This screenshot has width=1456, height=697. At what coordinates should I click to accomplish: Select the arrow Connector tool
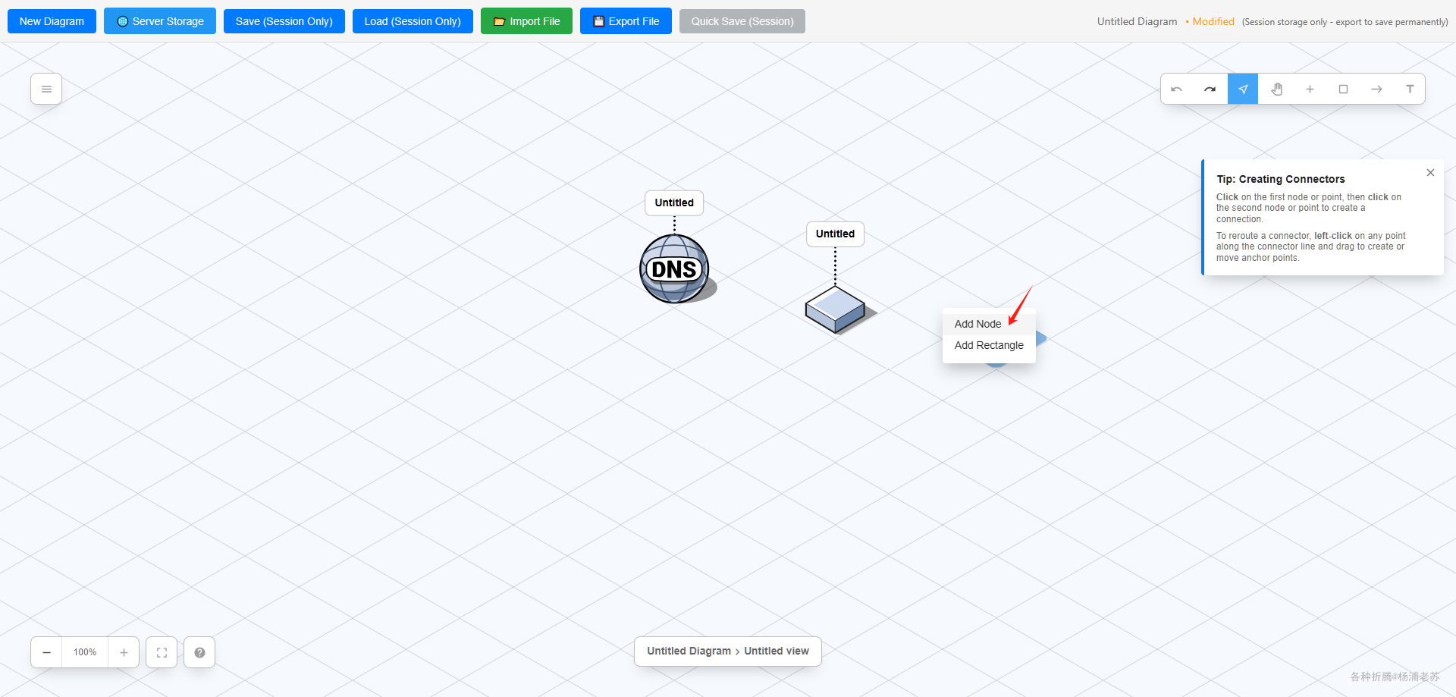coord(1376,89)
